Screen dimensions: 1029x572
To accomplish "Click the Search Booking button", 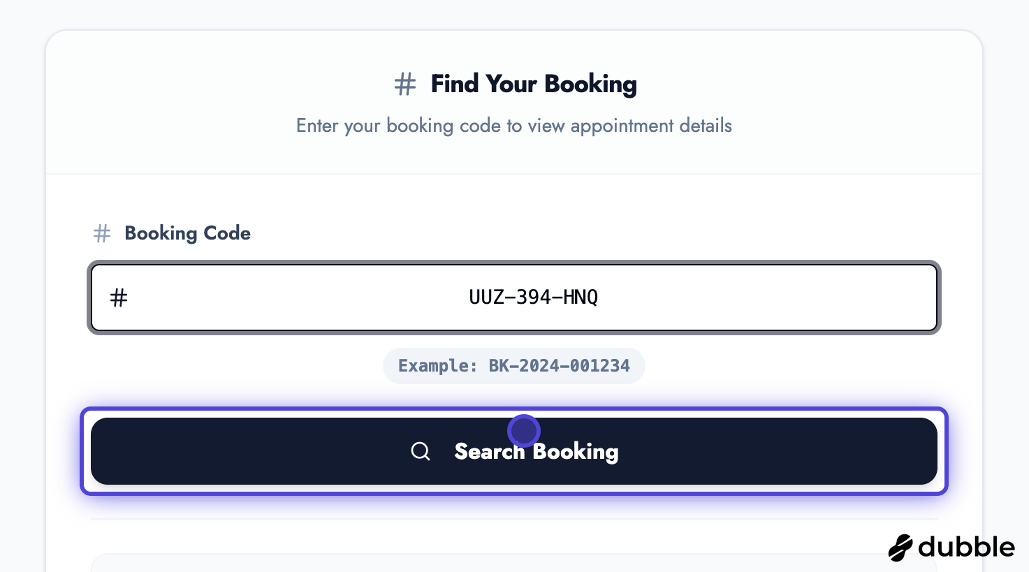I will [x=514, y=451].
